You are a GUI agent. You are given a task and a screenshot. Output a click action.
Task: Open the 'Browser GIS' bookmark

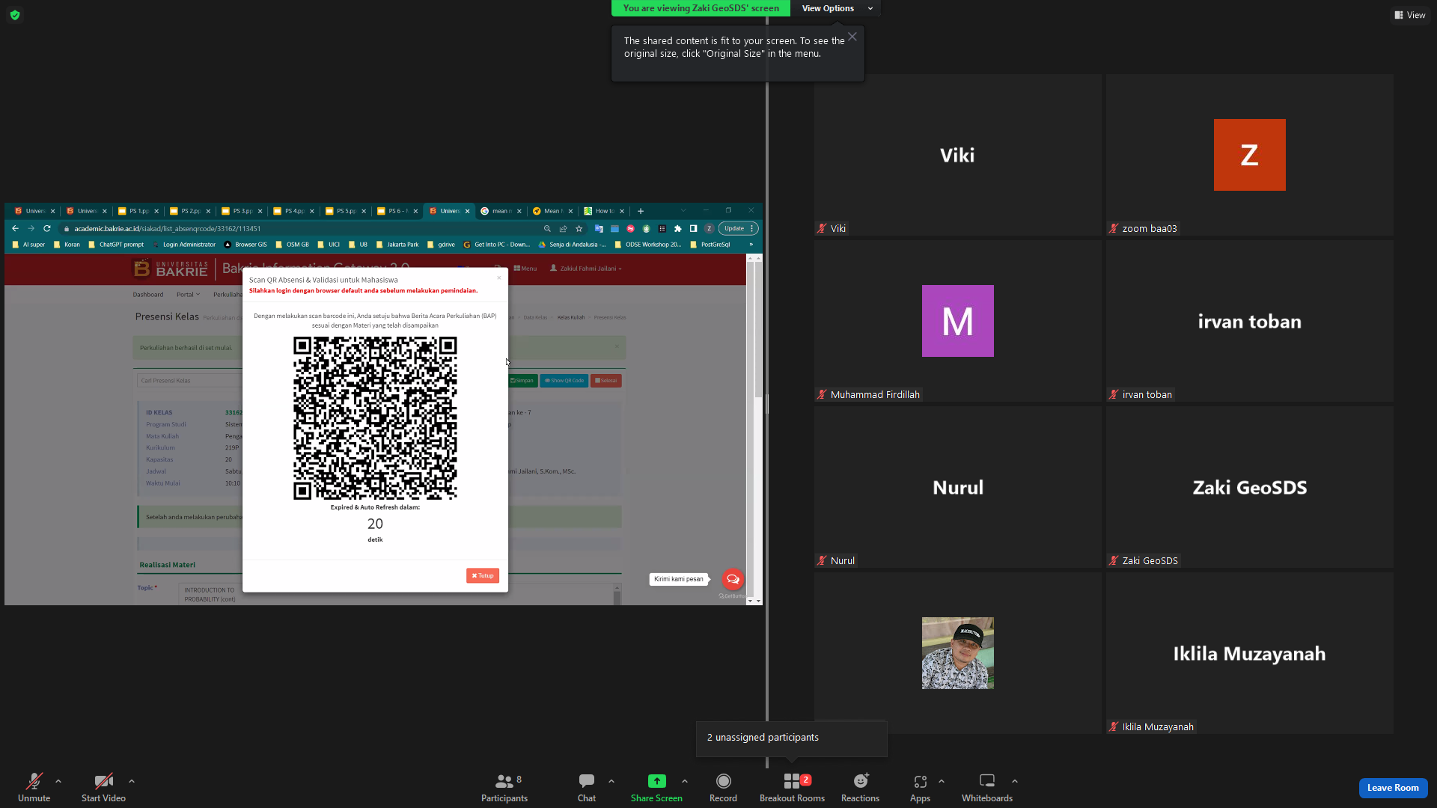245,245
